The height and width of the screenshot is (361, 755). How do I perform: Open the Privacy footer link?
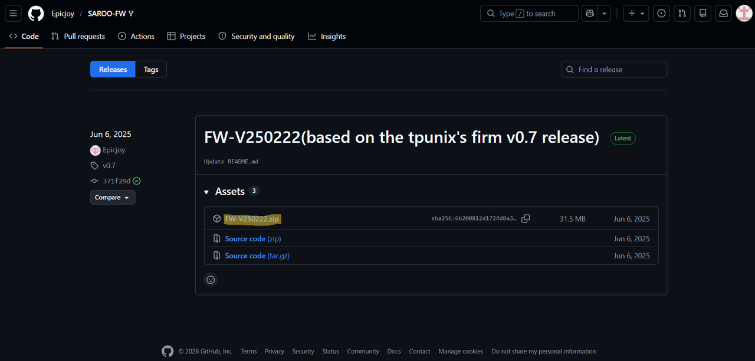click(x=274, y=352)
